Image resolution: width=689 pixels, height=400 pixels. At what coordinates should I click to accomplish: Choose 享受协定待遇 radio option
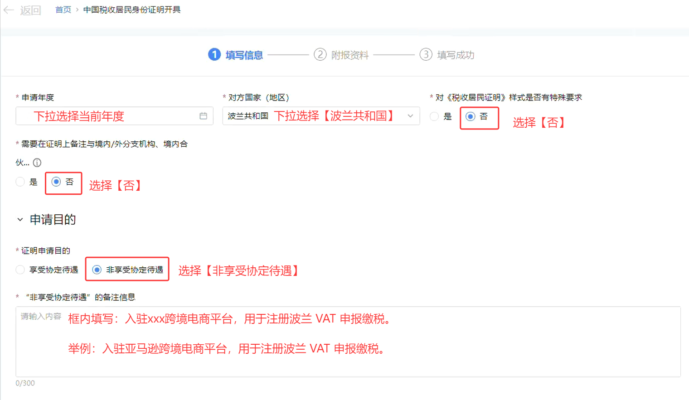[x=20, y=270]
